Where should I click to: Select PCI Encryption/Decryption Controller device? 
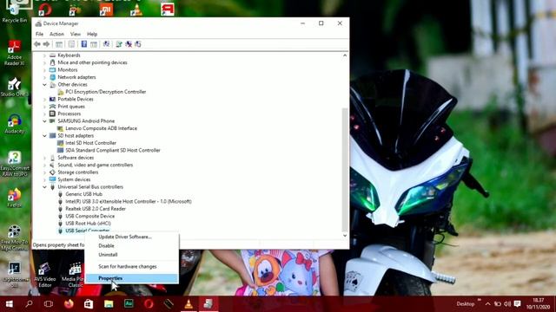(106, 92)
